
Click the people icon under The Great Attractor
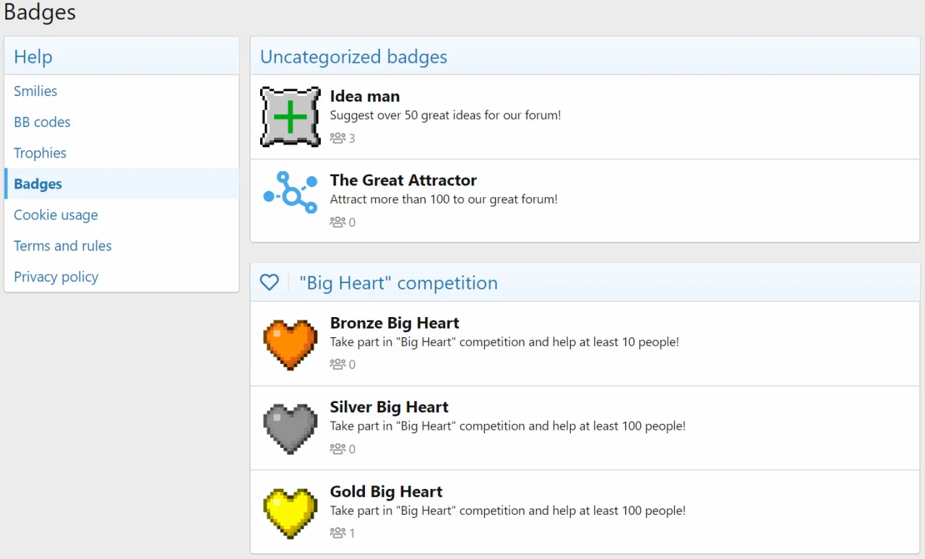[x=338, y=222]
